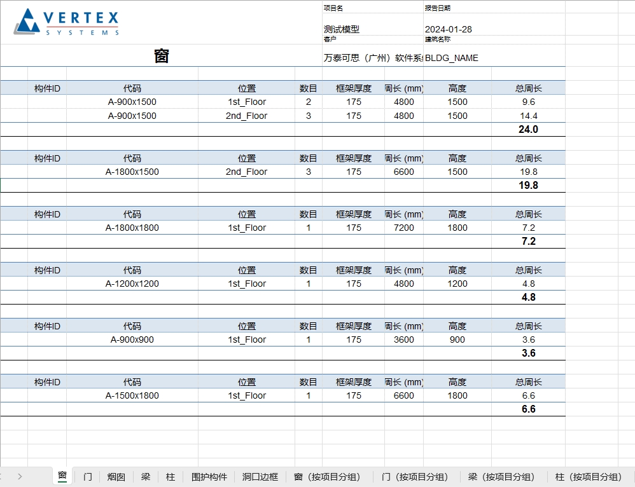Switch to the 围护构件 sheet tab
Viewport: 635px width, 487px height.
[209, 477]
